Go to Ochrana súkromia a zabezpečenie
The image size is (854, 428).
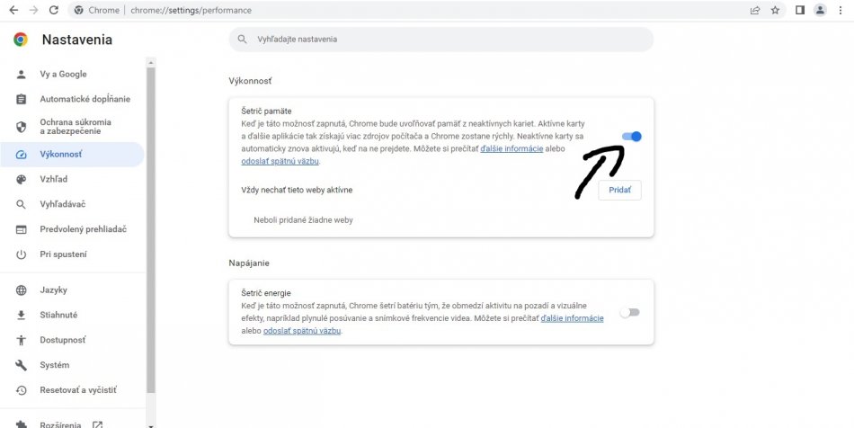[76, 126]
